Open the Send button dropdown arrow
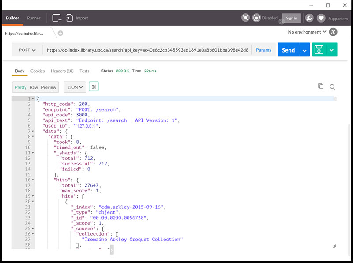Viewport: 353px width, 263px height. click(304, 50)
